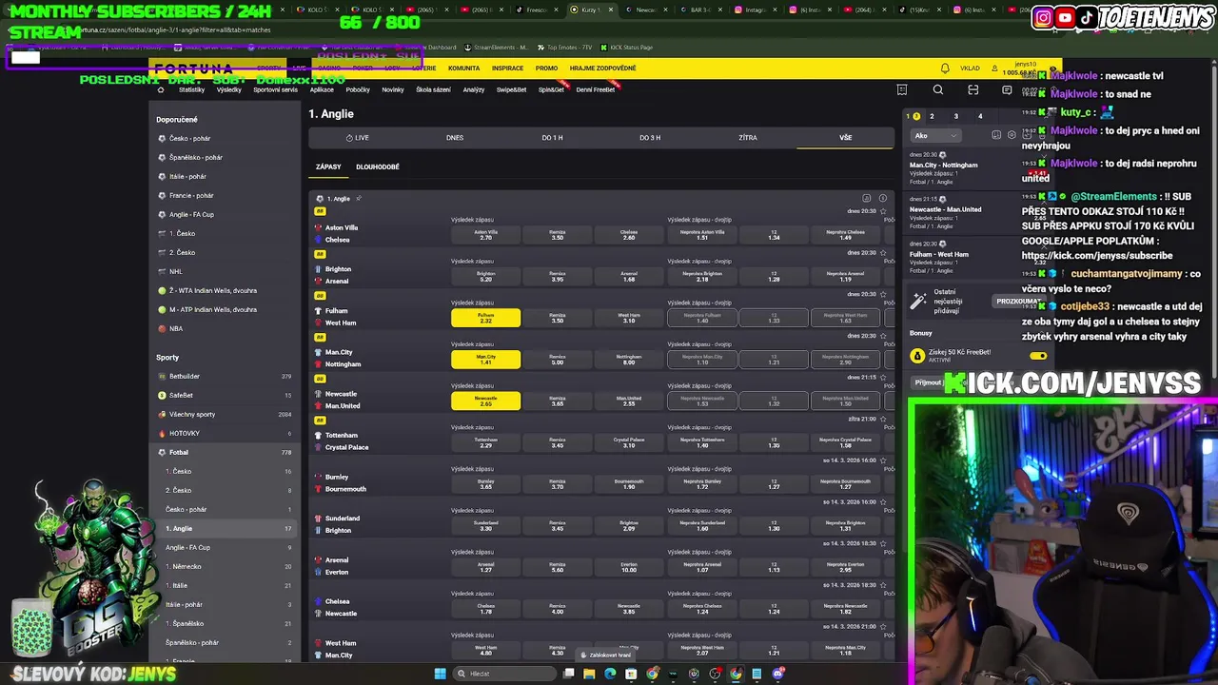Open Discord from taskbar
This screenshot has width=1218, height=685.
(778, 674)
